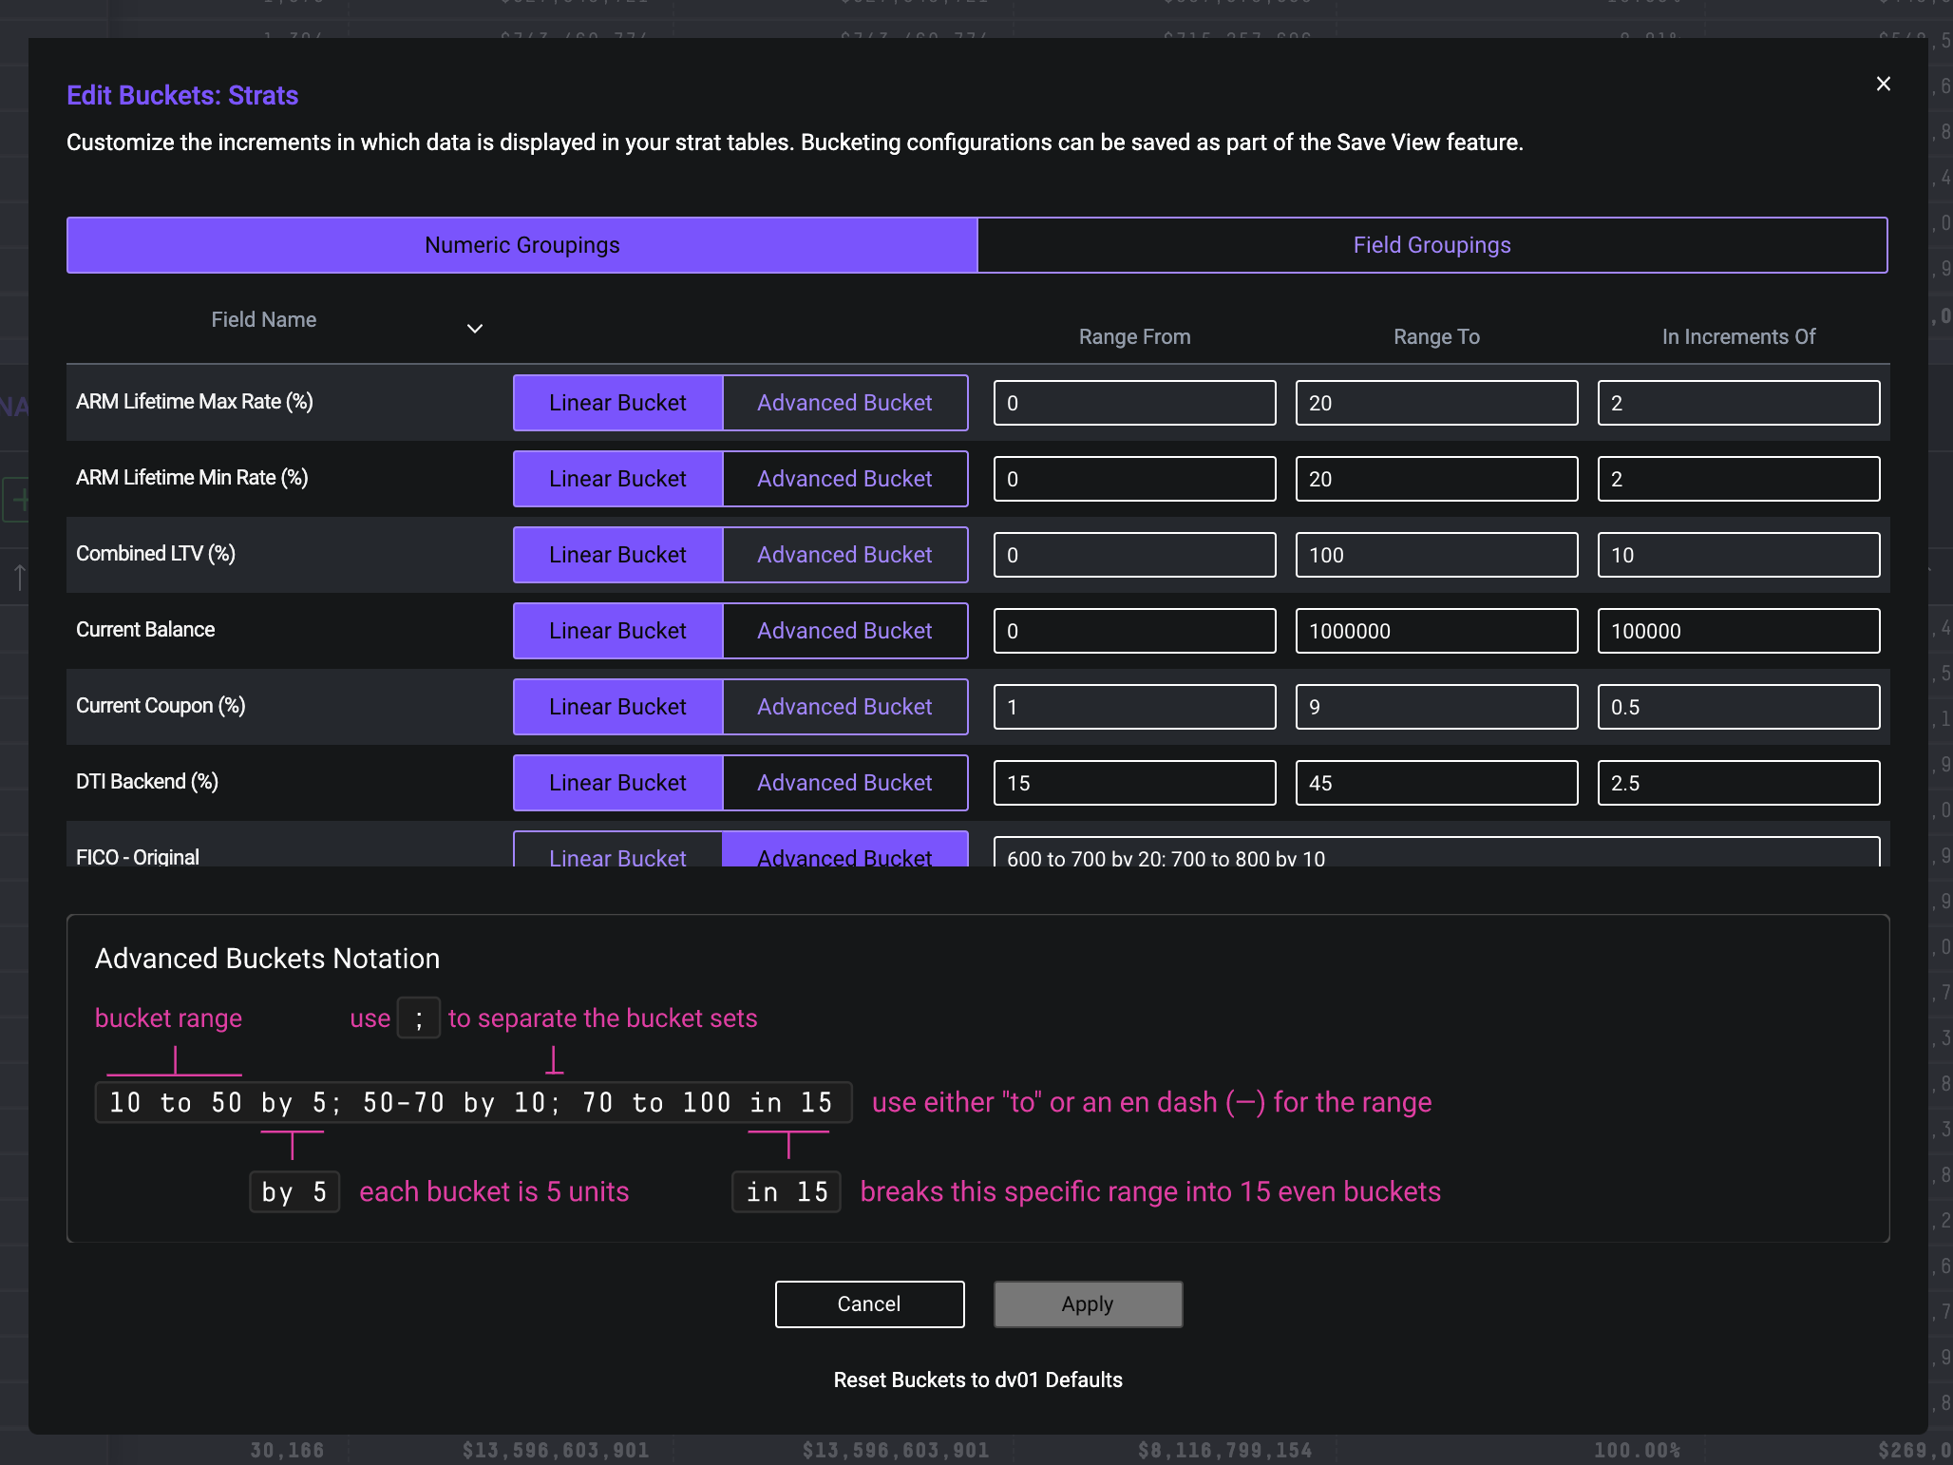Click Reset Buckets to dv01 Defaults

point(977,1379)
